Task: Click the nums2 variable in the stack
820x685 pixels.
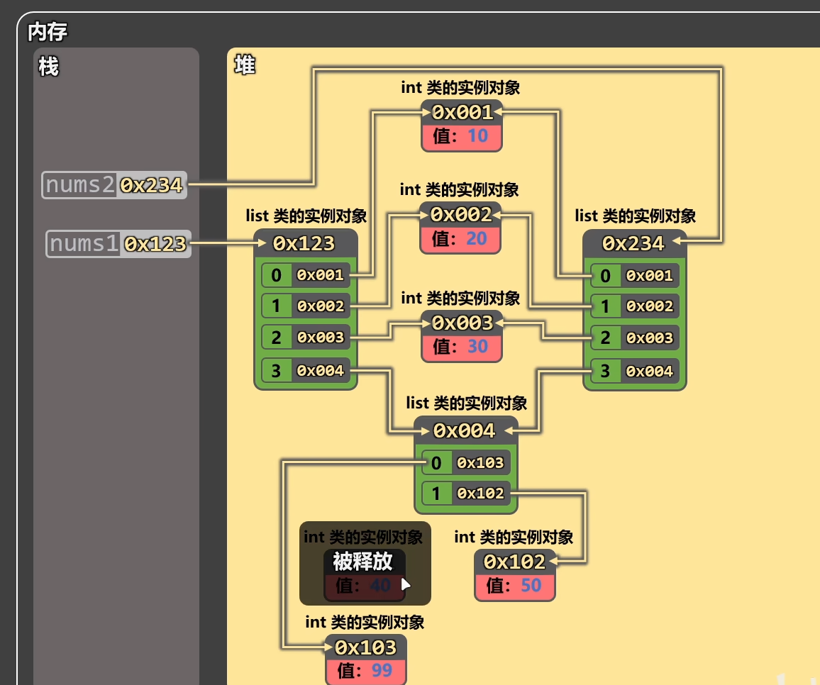Action: [x=114, y=185]
